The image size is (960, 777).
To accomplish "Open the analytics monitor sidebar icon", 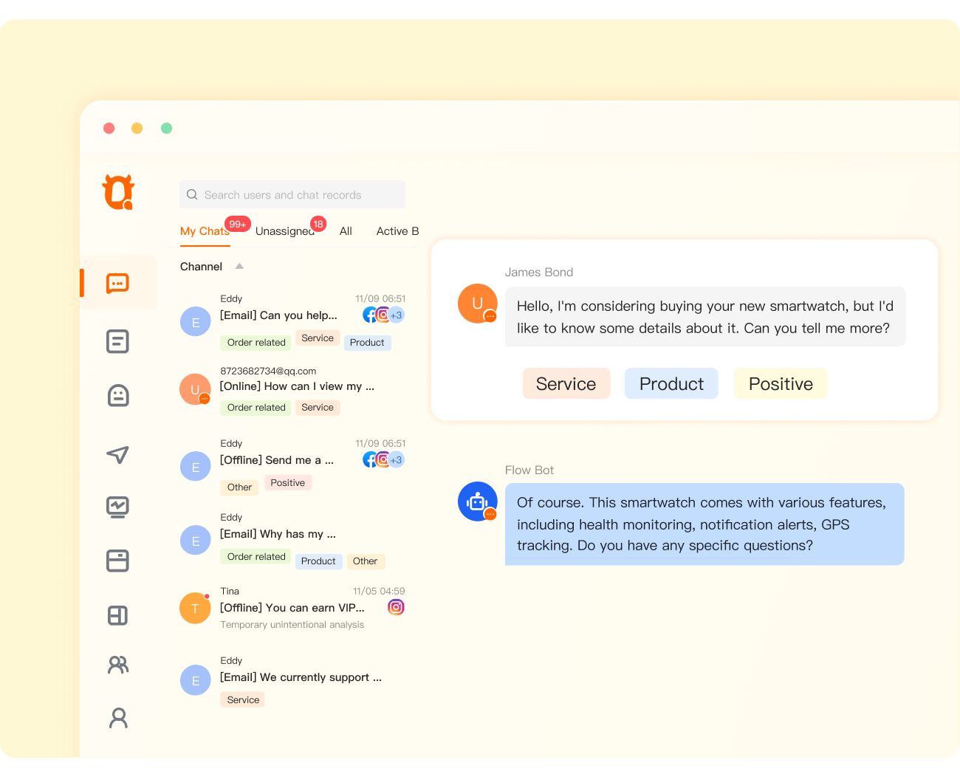I will point(117,507).
